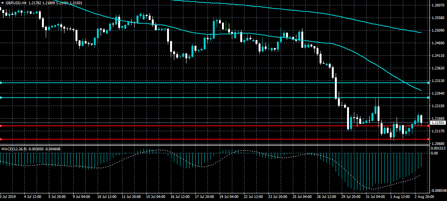Screen dimensions: 447x201
Task: Click the 29 Jul 20:00 time label
Action: coord(352,197)
